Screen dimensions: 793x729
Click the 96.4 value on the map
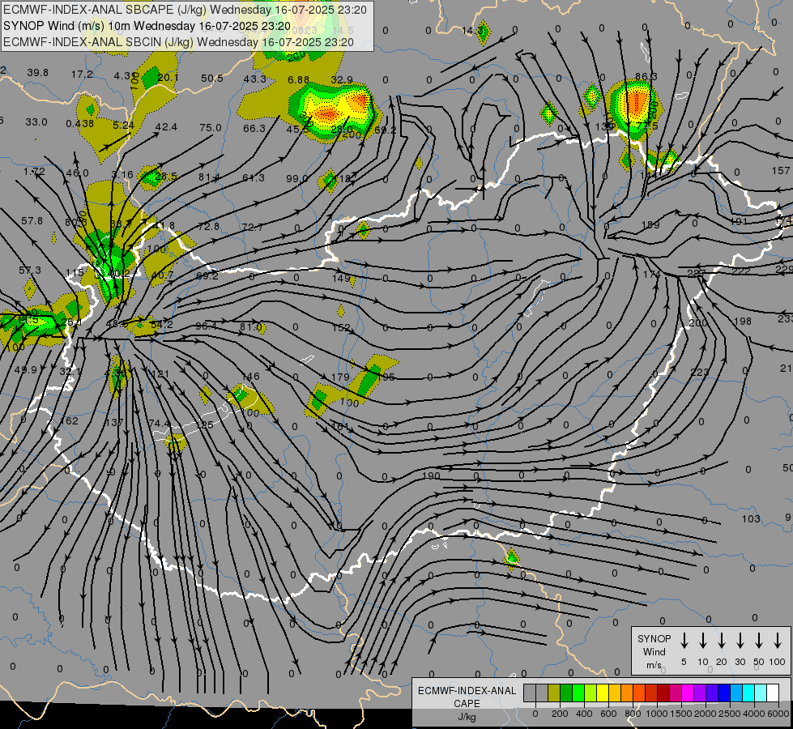coord(207,326)
